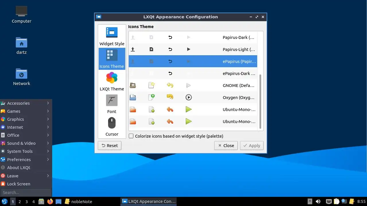This screenshot has width=367, height=206.
Task: Select About LXQt from the menu
Action: pos(26,167)
